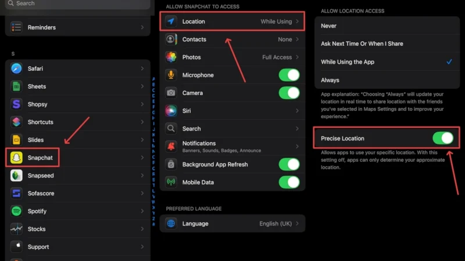This screenshot has height=261, width=465.
Task: Tap the Siri orb icon
Action: 171,111
